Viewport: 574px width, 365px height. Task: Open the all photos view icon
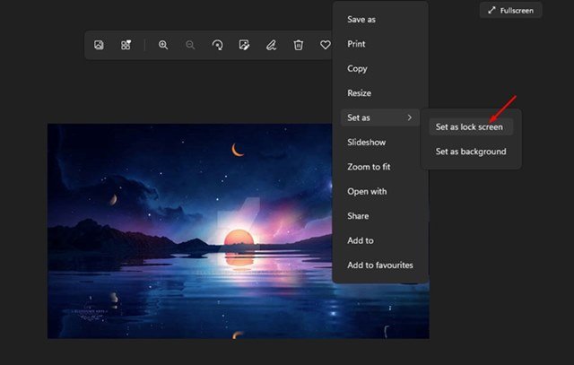coord(99,45)
